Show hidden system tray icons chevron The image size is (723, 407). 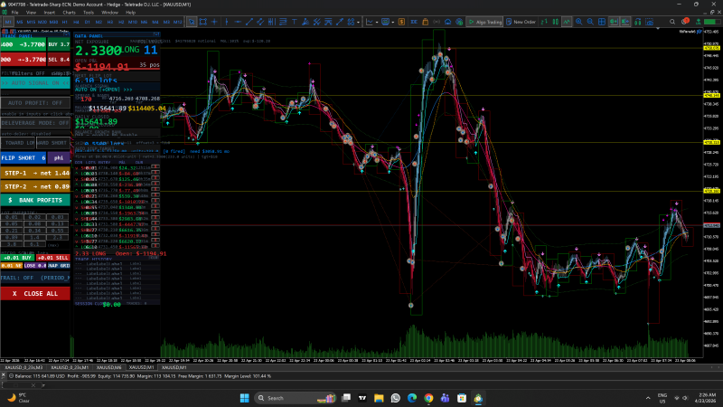(x=648, y=398)
